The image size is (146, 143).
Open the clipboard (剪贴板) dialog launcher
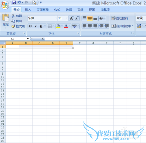click(x=24, y=33)
